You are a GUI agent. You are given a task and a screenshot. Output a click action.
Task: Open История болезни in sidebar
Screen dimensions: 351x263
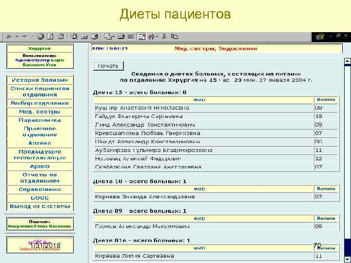pyautogui.click(x=39, y=80)
